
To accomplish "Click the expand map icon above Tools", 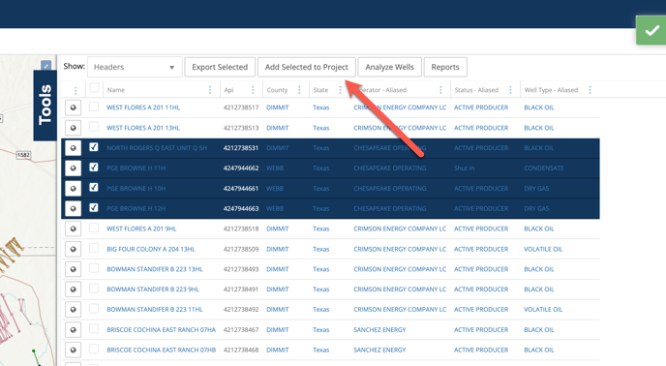I will coord(45,66).
